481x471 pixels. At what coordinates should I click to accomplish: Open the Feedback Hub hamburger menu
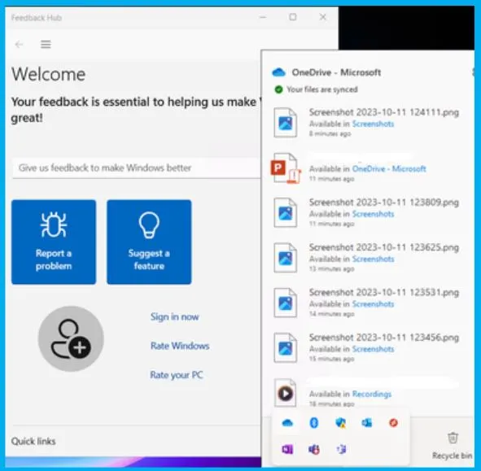pyautogui.click(x=46, y=45)
